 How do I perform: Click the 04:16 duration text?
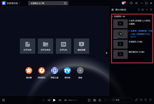point(133,37)
